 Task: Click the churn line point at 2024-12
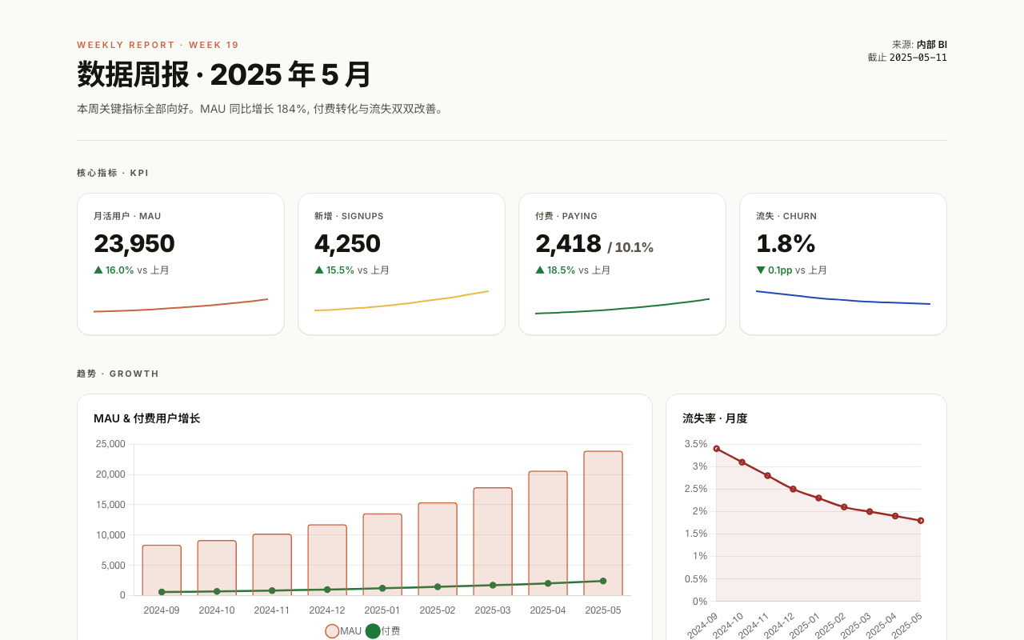point(793,489)
